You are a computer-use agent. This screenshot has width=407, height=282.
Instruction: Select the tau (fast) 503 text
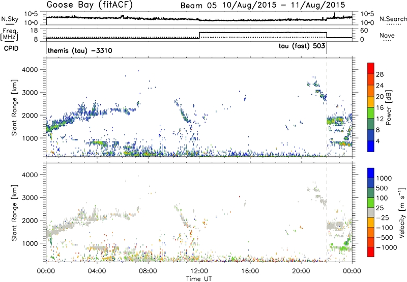coord(302,46)
